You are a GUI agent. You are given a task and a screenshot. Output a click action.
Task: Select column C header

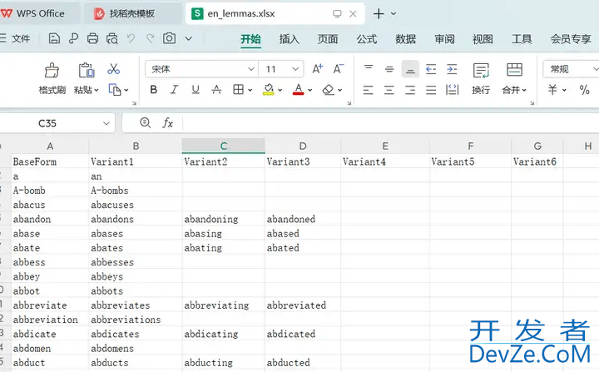224,146
